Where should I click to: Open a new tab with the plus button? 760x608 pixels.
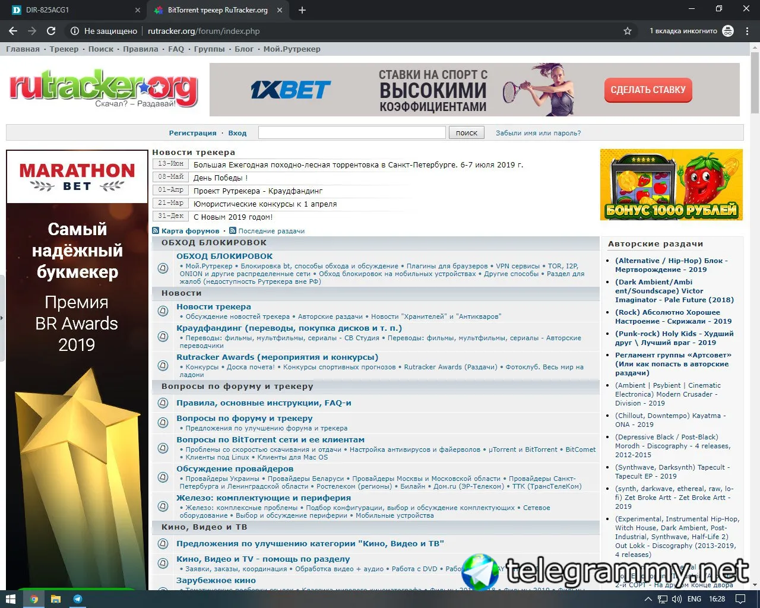click(x=302, y=10)
